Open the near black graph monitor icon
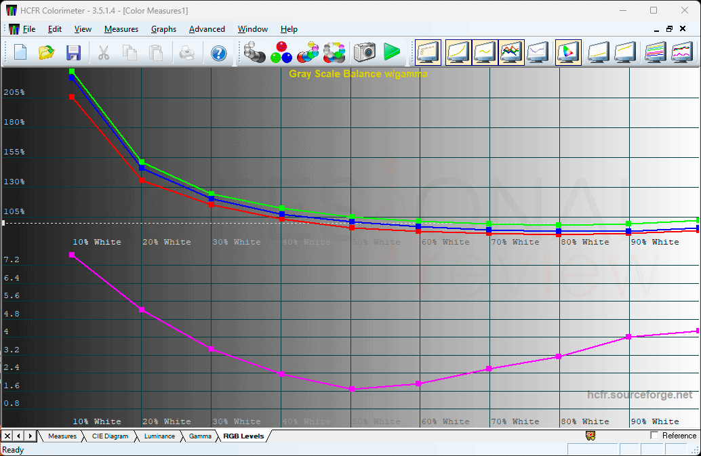This screenshot has width=701, height=456. click(598, 53)
